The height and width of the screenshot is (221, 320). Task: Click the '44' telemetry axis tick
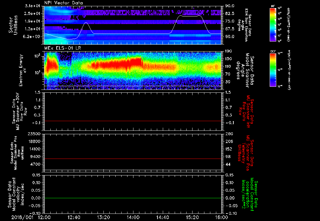228,164
